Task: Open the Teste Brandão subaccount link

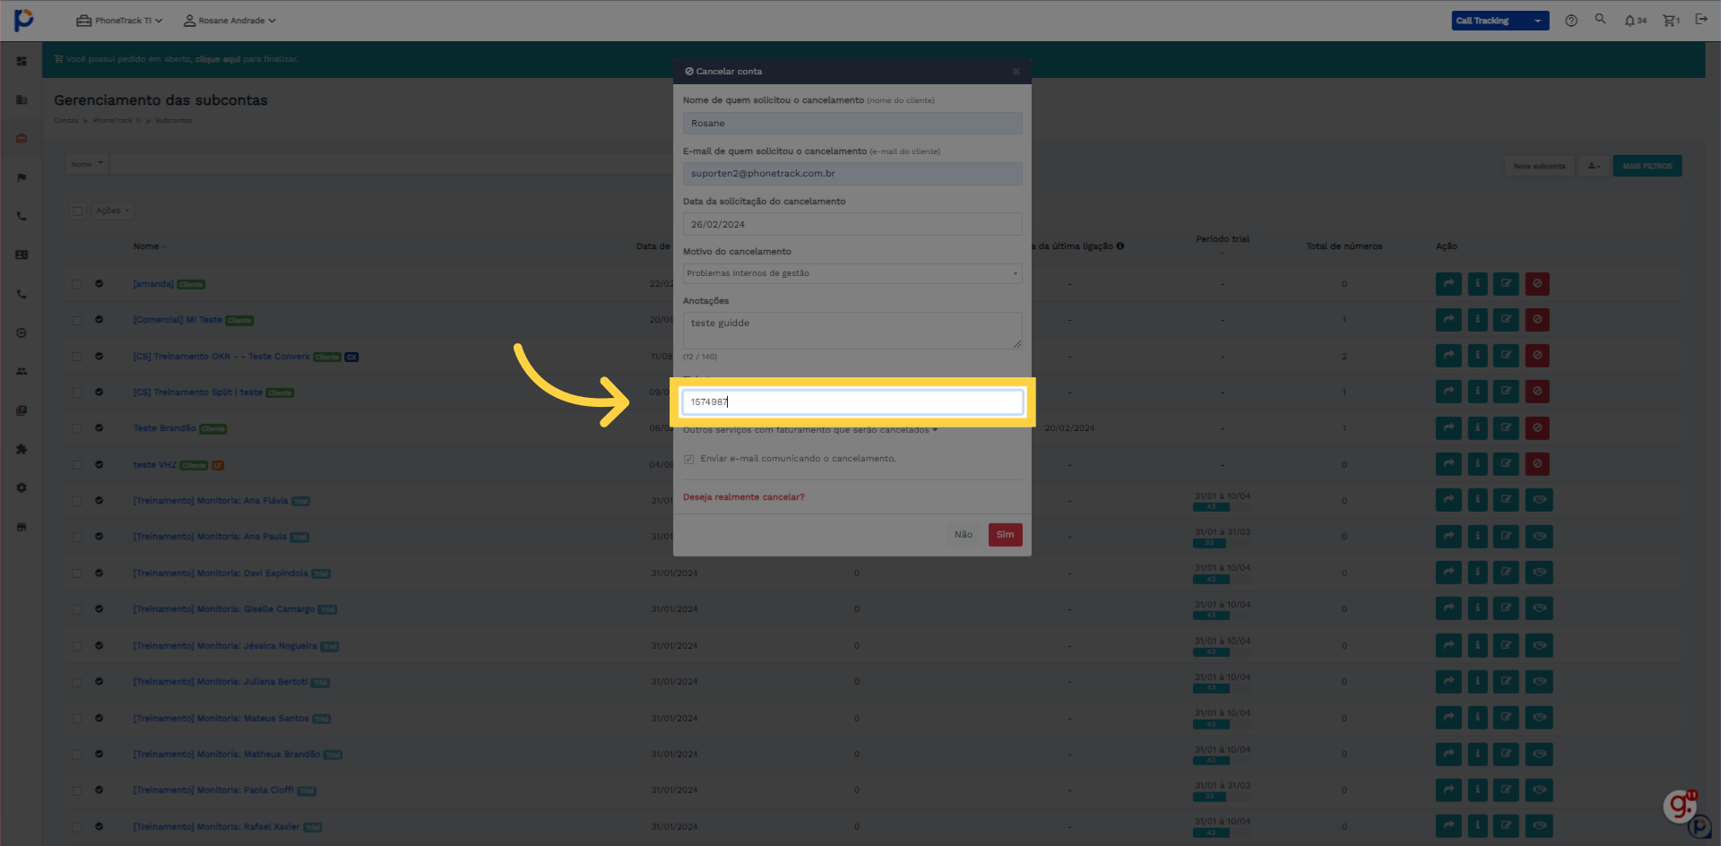Action: pos(164,428)
